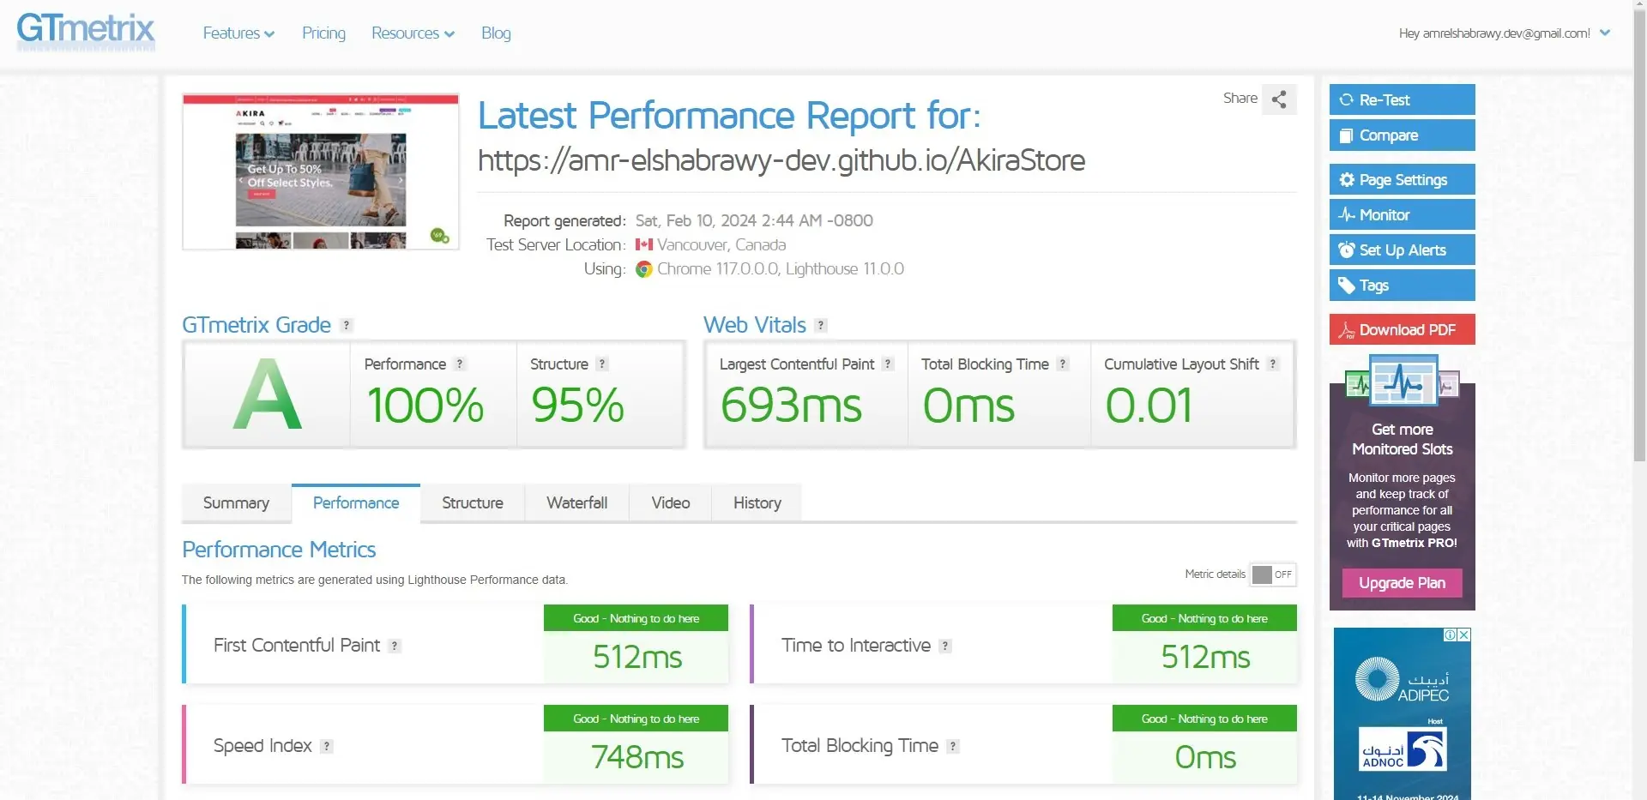Click the First Contentful Paint help icon
This screenshot has width=1647, height=800.
395,646
